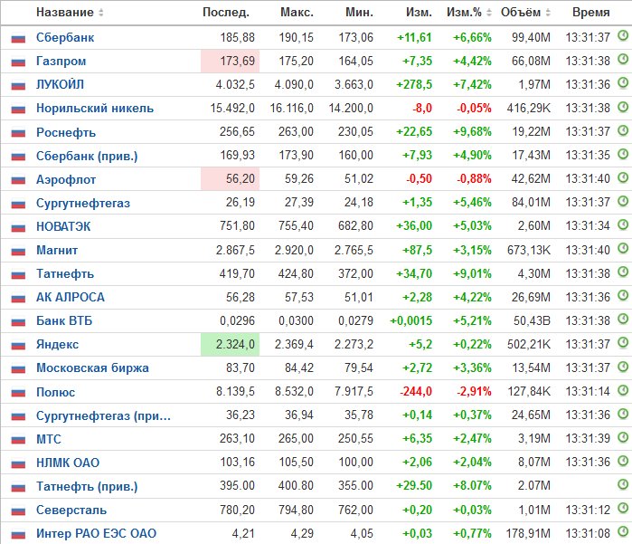632x544 pixels.
Task: Click Роснефть percent change +9,68%
Action: tap(472, 131)
